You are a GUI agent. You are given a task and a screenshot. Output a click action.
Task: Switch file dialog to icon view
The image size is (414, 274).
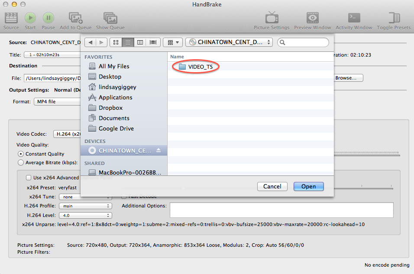coord(116,42)
